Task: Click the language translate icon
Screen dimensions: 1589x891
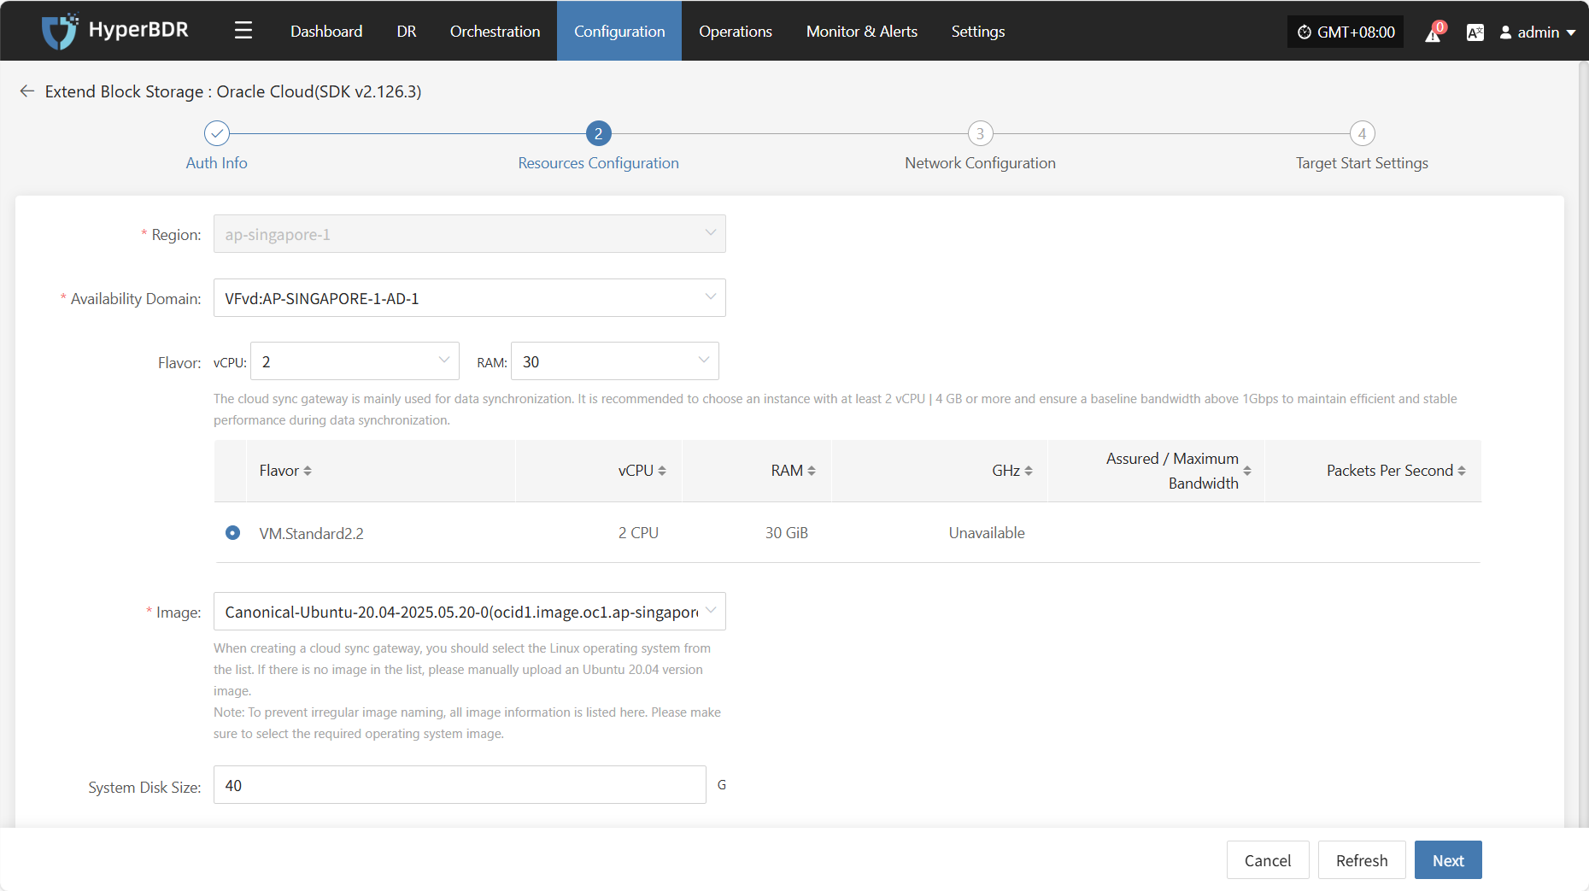Action: pos(1475,32)
